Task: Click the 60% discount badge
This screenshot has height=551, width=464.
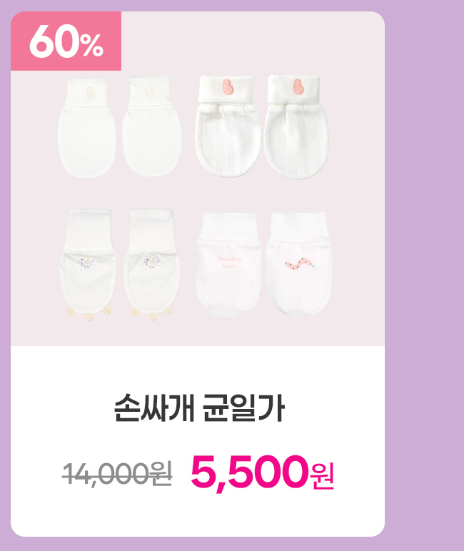Action: (x=66, y=41)
